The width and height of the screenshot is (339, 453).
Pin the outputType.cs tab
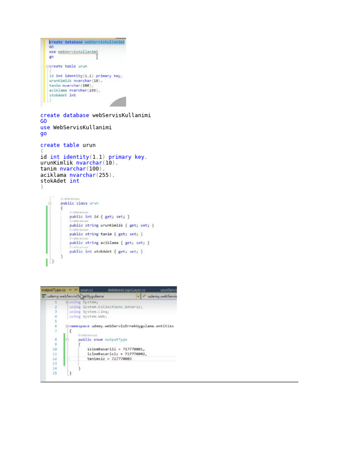(70, 290)
